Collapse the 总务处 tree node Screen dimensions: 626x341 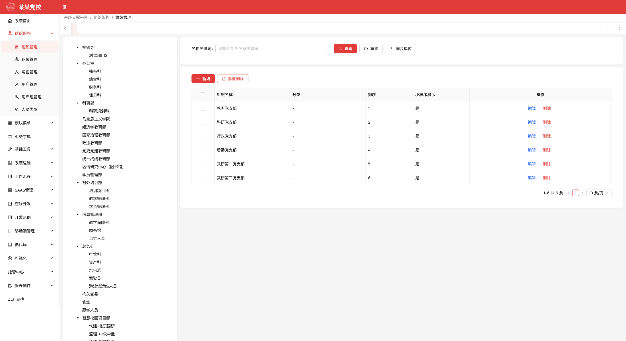pos(78,246)
